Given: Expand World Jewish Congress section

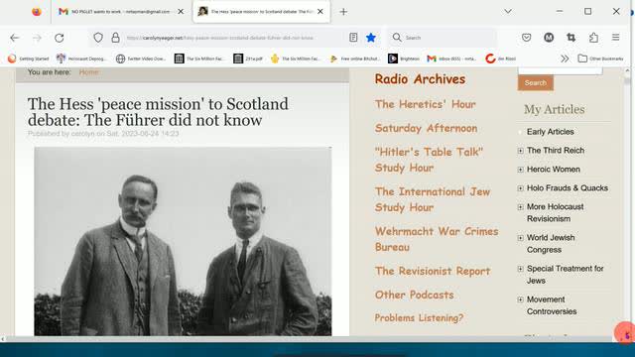Looking at the screenshot, I should [520, 238].
